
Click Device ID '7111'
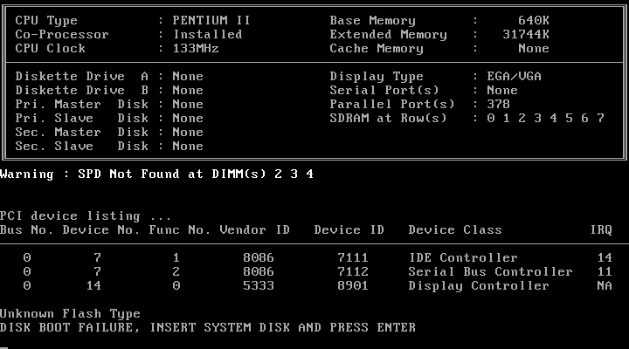(353, 257)
